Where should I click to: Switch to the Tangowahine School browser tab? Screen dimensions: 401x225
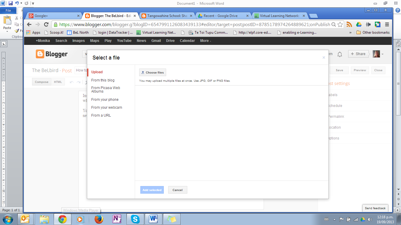pos(166,16)
